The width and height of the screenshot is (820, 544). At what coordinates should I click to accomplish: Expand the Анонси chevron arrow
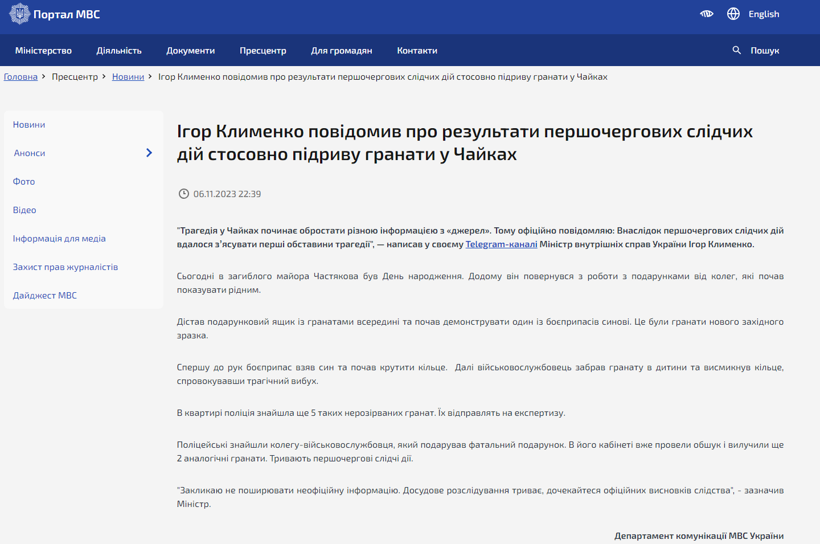pyautogui.click(x=149, y=153)
